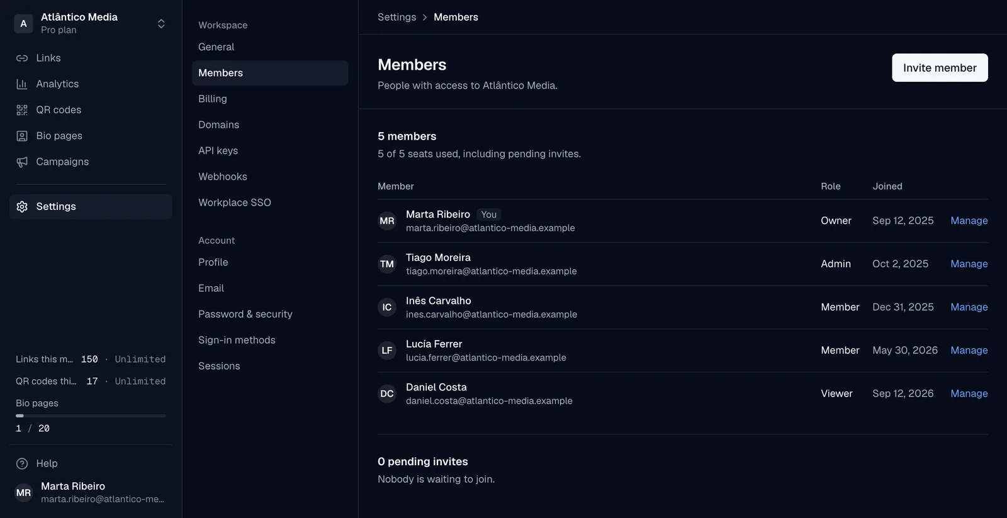The image size is (1007, 518).
Task: Click Manage for Marta Ribeiro
Action: point(969,221)
